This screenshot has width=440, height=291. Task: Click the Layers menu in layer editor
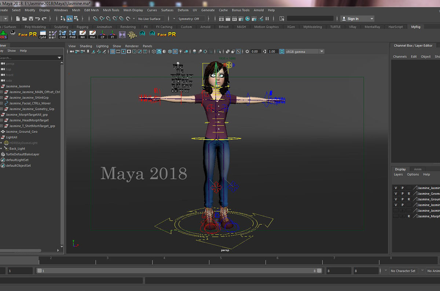tap(398, 174)
